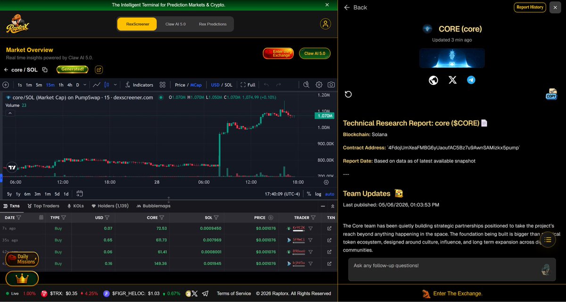Click the green Claw AI 5.0 button

pyautogui.click(x=315, y=53)
